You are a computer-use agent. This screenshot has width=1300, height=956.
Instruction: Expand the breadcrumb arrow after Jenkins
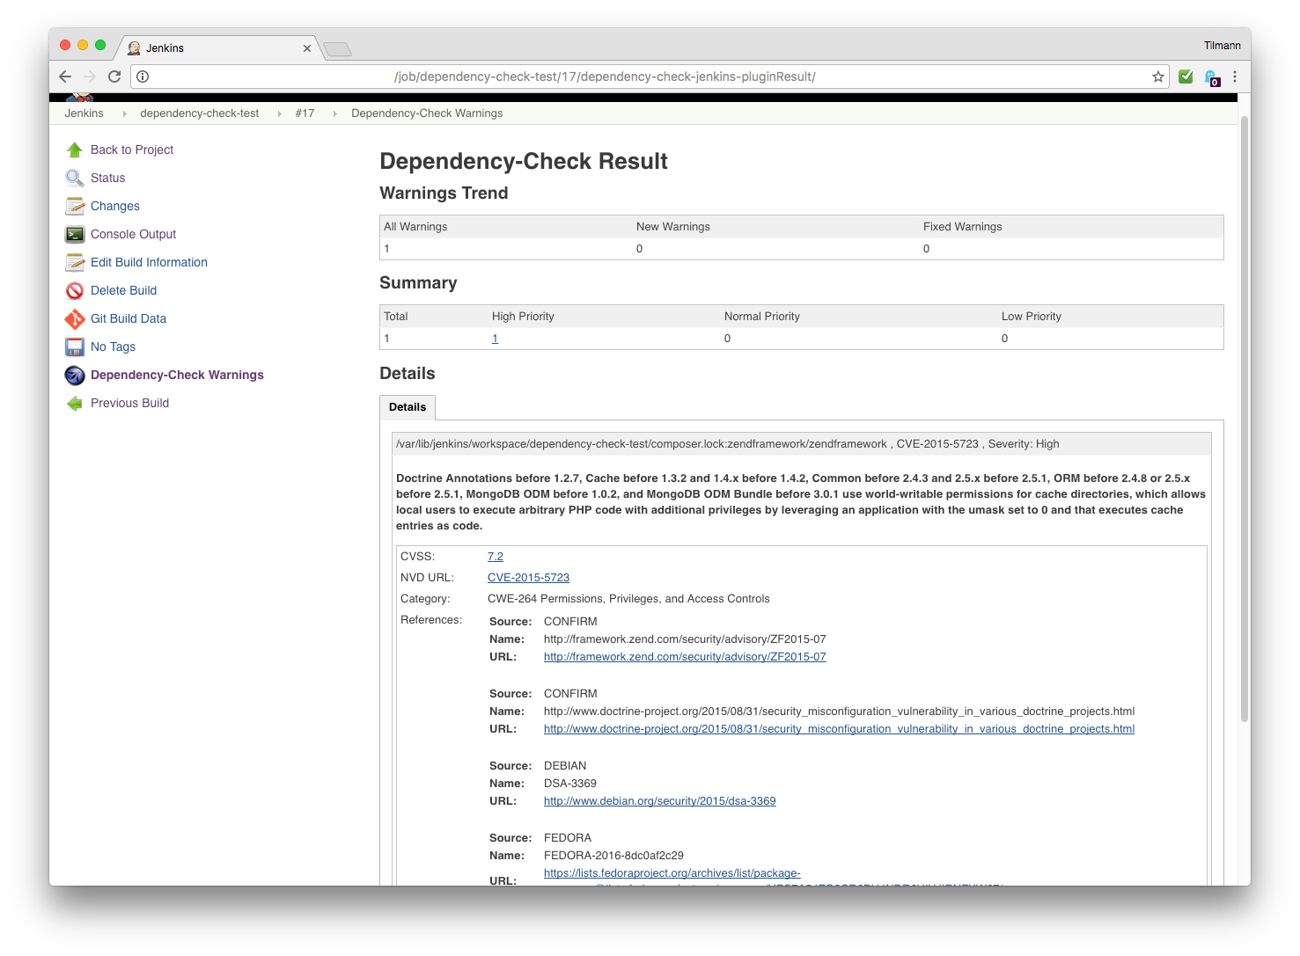[x=124, y=113]
